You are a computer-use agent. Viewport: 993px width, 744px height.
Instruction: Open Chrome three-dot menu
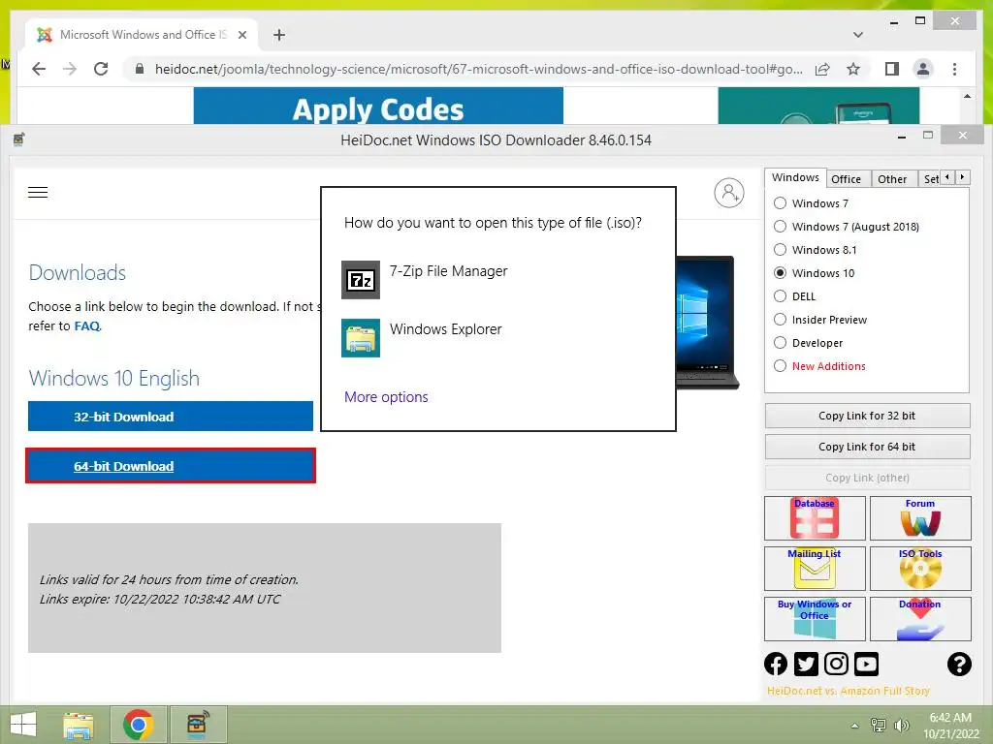954,69
